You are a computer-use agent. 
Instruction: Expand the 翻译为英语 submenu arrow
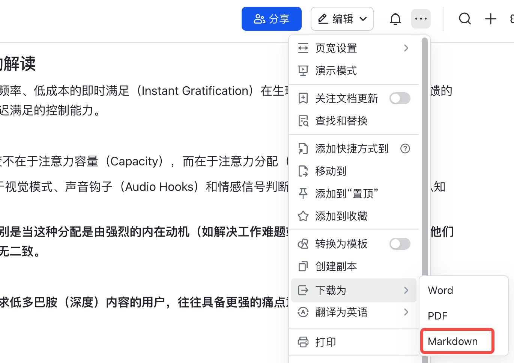pyautogui.click(x=406, y=312)
